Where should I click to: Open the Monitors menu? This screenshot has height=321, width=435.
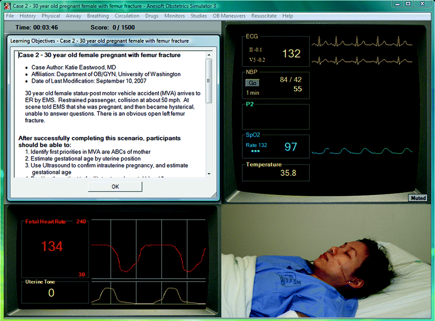pos(175,16)
